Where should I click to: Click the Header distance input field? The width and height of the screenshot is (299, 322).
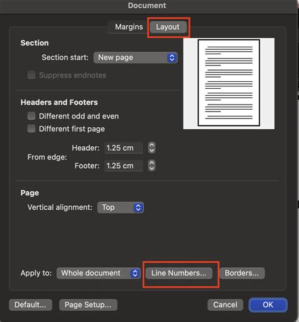pos(124,148)
